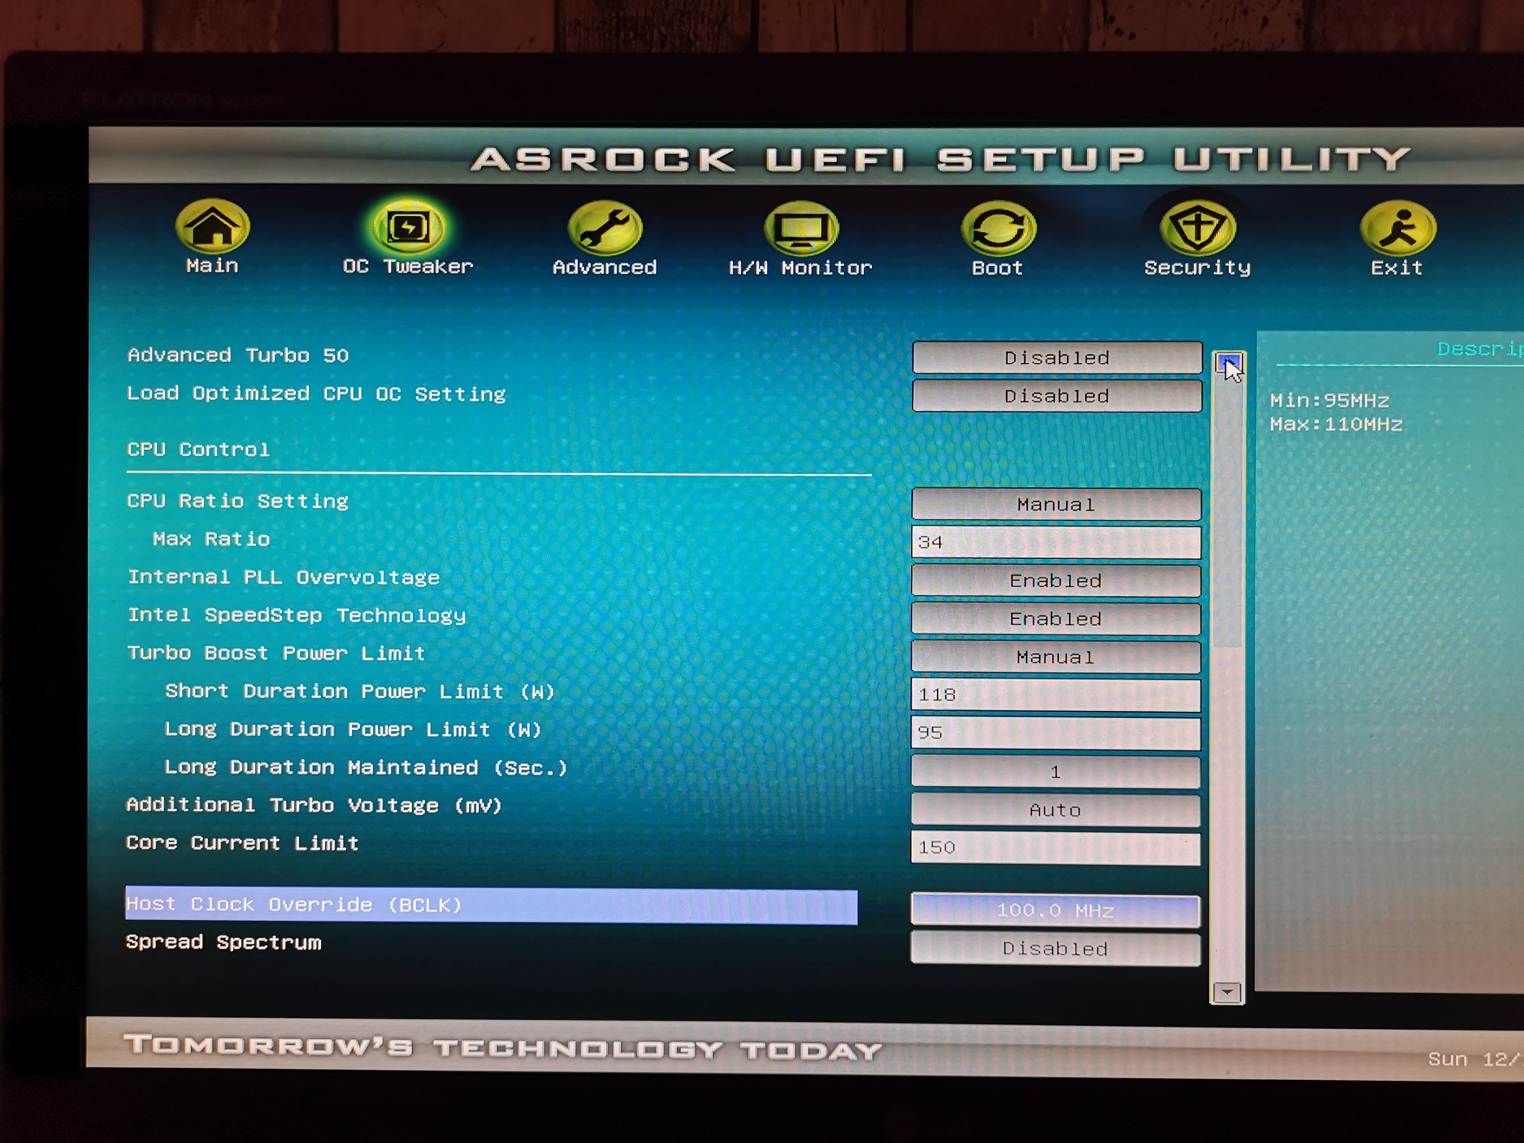Viewport: 1524px width, 1143px height.
Task: Open CPU Ratio Setting Manual dropdown
Action: (1056, 504)
